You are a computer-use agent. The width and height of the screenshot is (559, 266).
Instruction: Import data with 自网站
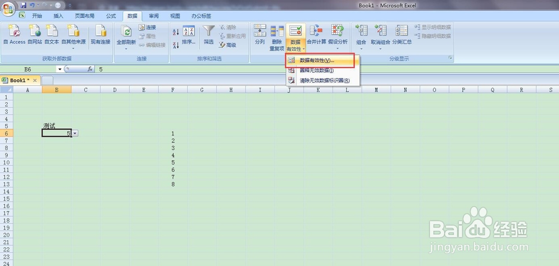[x=35, y=35]
